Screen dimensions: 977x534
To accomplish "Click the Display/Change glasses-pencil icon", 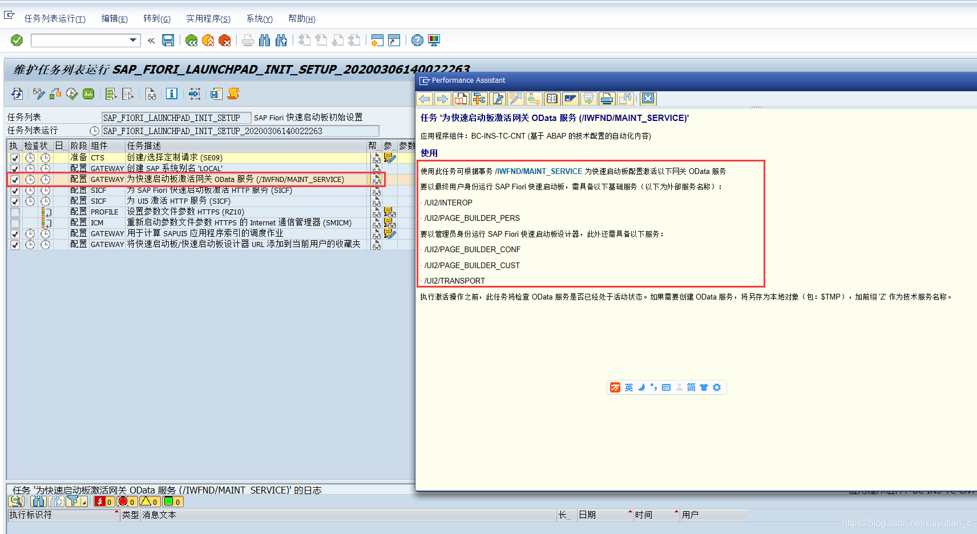I will [39, 94].
